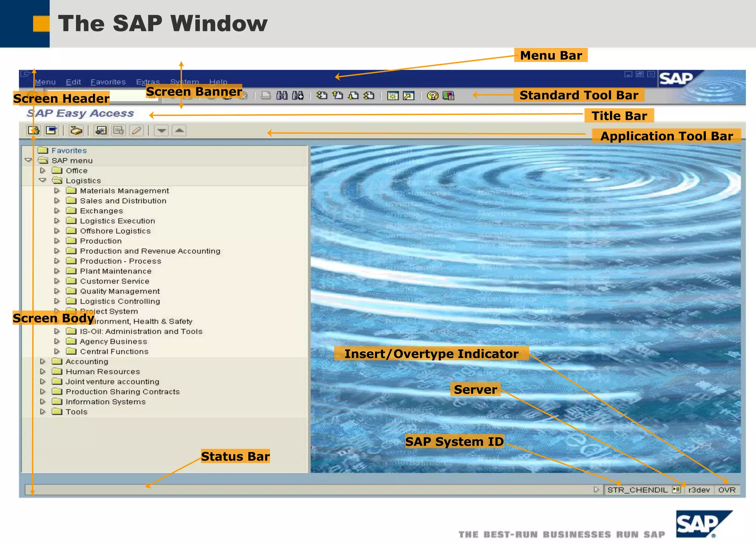Move favorite up with the up-arrow button

coord(179,131)
